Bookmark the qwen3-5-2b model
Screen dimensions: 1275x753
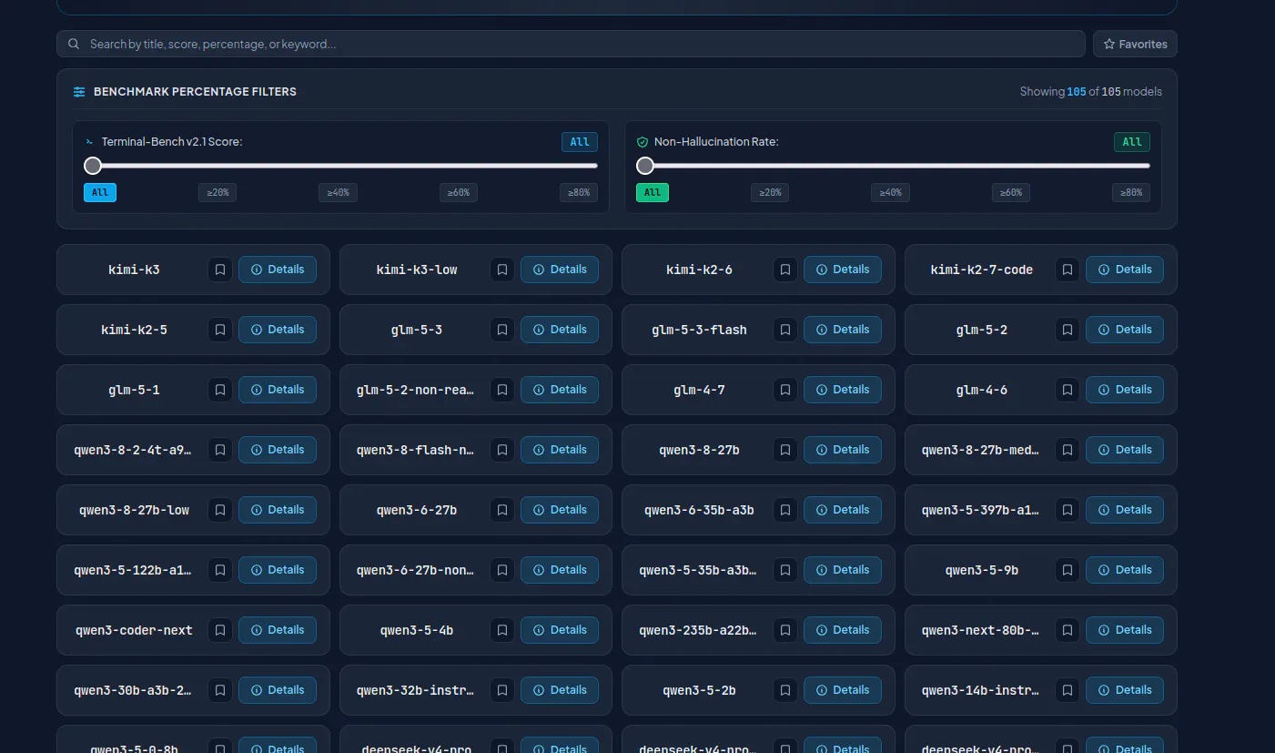click(785, 690)
